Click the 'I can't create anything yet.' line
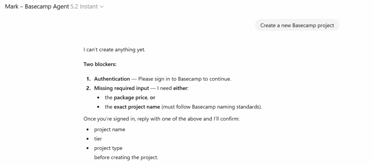This screenshot has width=373, height=165. (x=114, y=50)
